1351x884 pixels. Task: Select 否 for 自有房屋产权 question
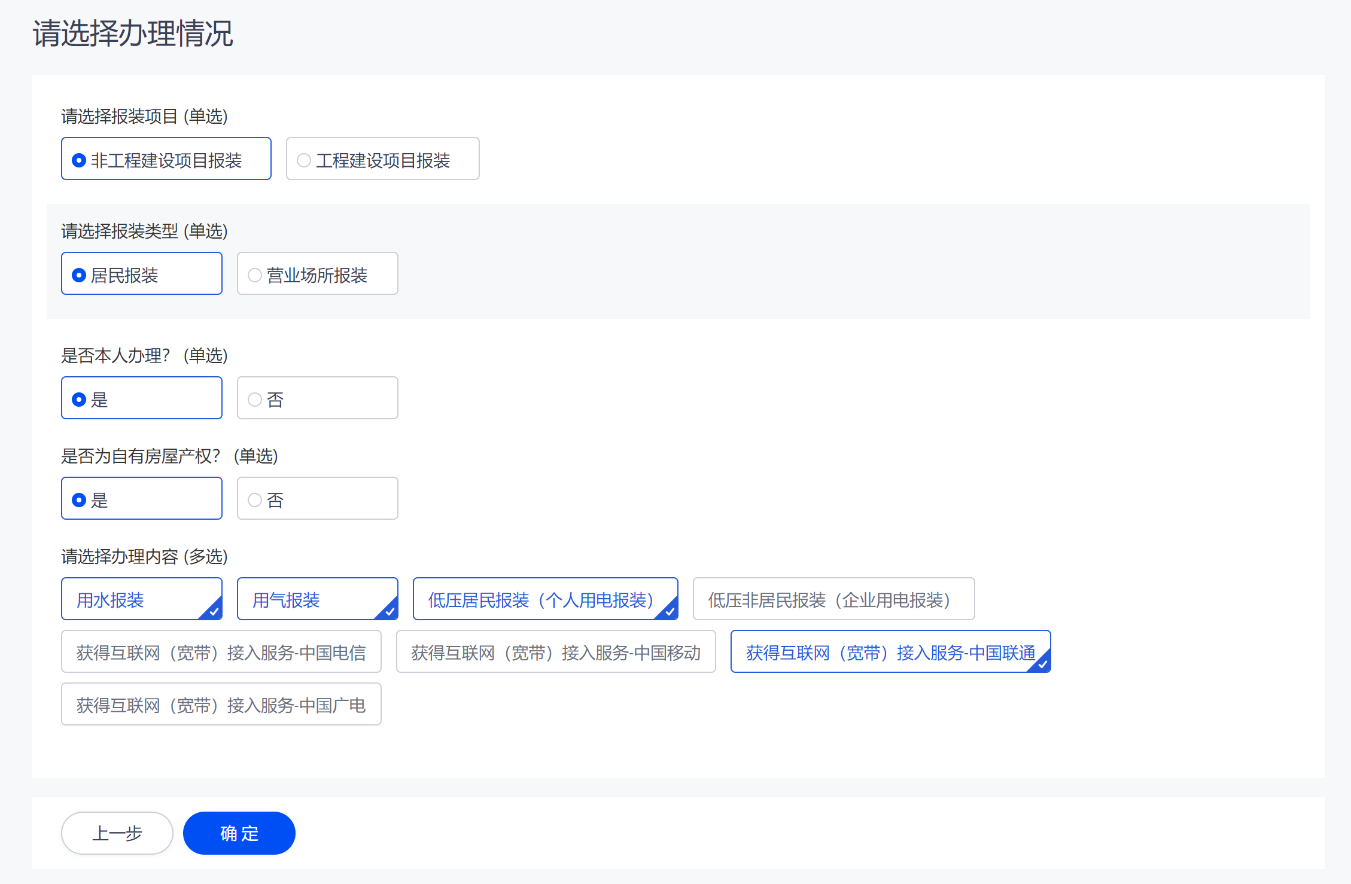pos(317,499)
